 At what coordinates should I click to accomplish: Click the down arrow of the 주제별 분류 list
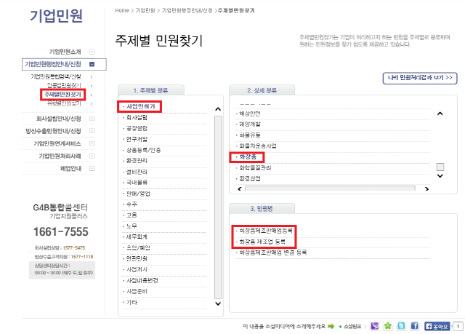218,303
